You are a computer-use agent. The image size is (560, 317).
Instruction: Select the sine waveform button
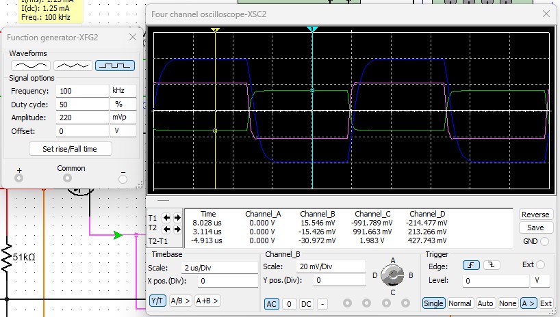point(31,66)
